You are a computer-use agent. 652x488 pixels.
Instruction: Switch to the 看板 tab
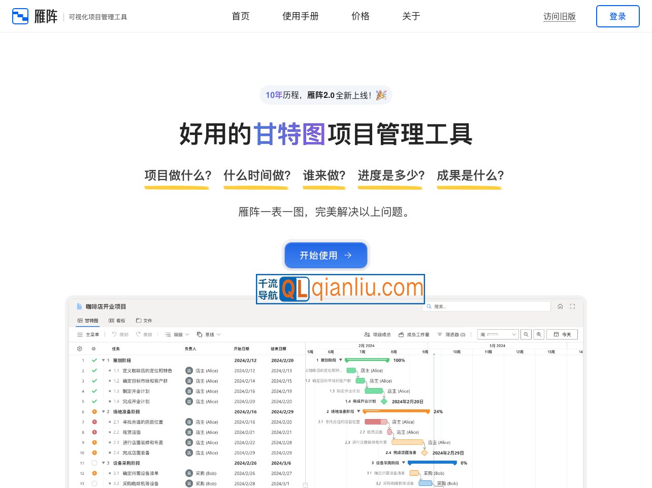pyautogui.click(x=118, y=320)
